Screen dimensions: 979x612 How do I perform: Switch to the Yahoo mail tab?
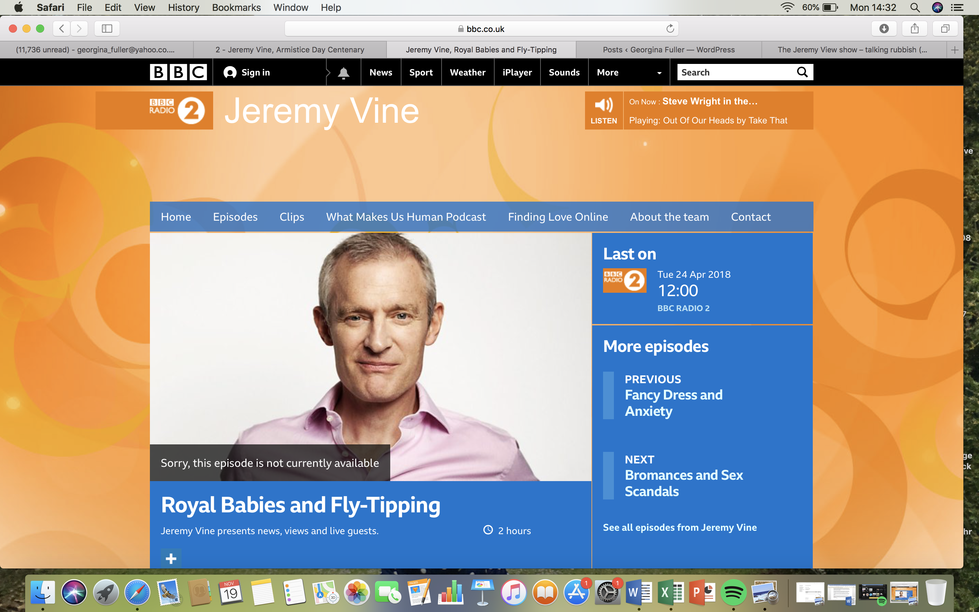[x=96, y=50]
